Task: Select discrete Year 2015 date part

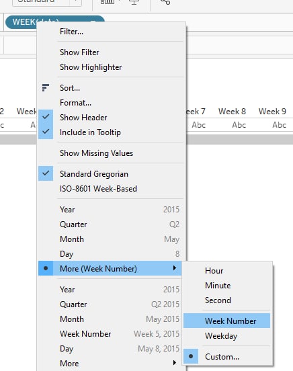Action: (x=110, y=210)
